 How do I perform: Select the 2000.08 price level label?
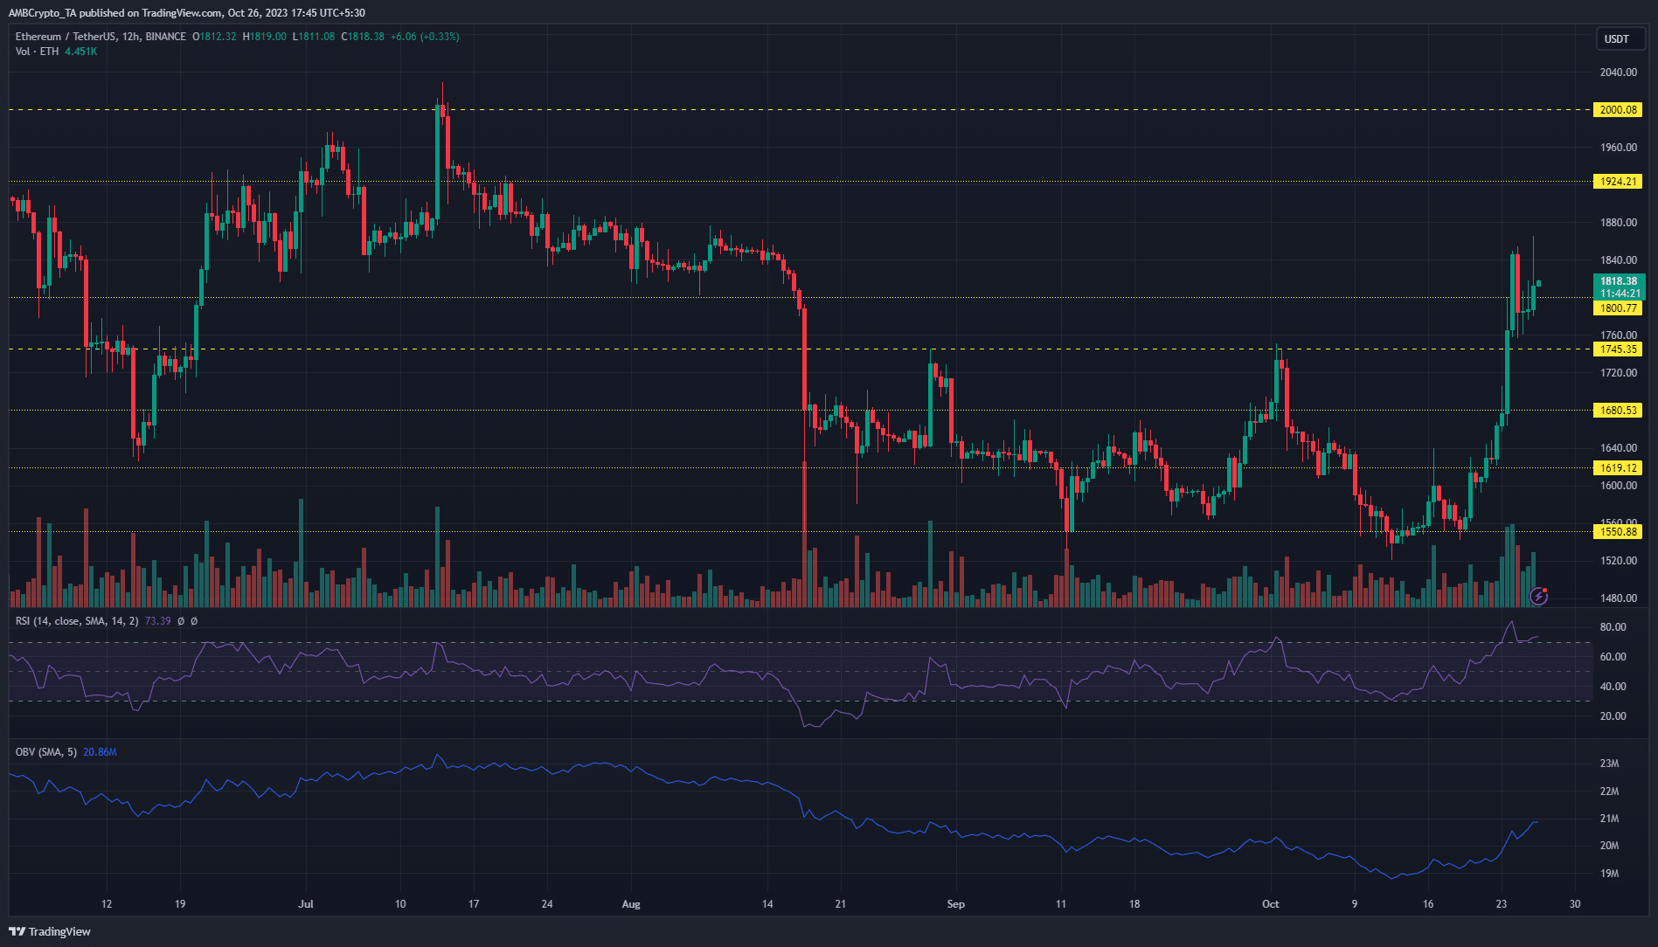coord(1618,110)
